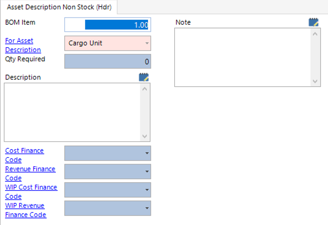
Task: Click the Description scrollbar down arrow
Action: 145,137
